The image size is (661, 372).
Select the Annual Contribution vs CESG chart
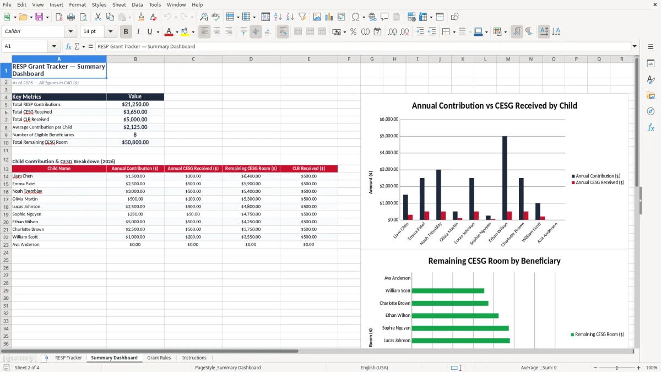(x=495, y=171)
